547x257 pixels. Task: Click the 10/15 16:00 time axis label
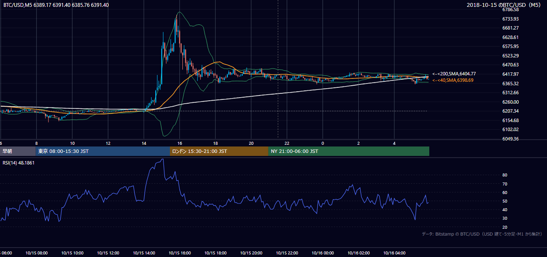tap(180, 253)
